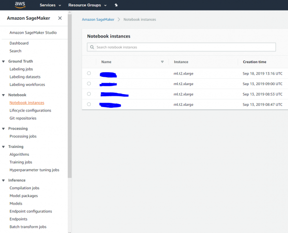Select the Sep 18, 2019 13:16 instance radio button

(89, 74)
